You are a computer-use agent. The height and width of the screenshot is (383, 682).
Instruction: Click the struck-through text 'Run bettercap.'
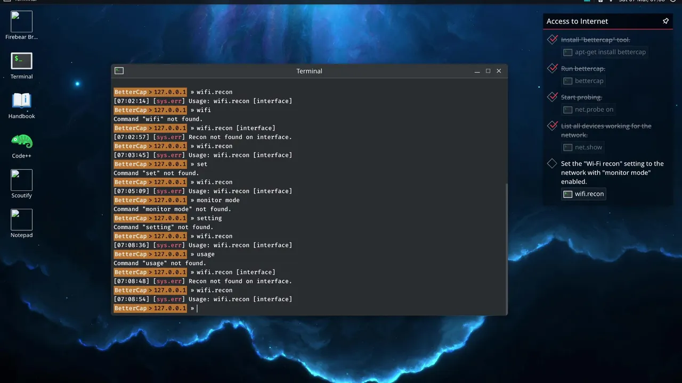[583, 69]
